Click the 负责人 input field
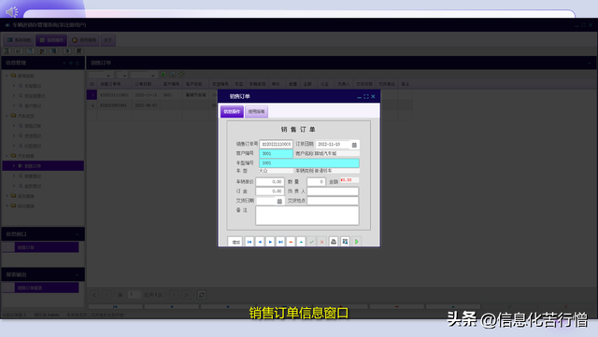Image resolution: width=598 pixels, height=337 pixels. click(x=333, y=191)
